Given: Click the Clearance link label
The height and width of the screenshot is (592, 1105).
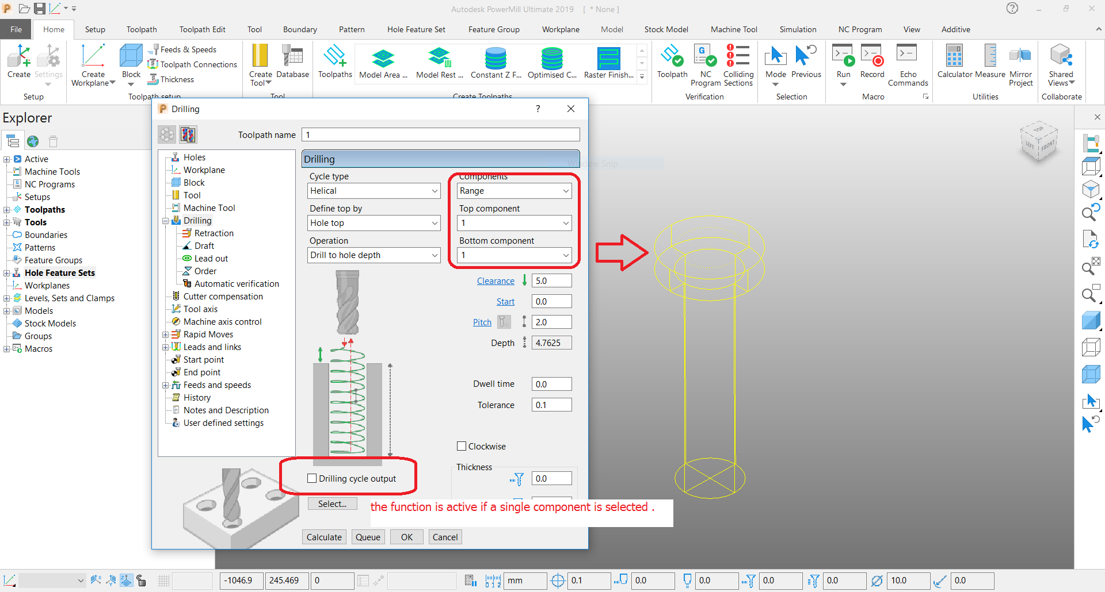Looking at the screenshot, I should [x=495, y=280].
